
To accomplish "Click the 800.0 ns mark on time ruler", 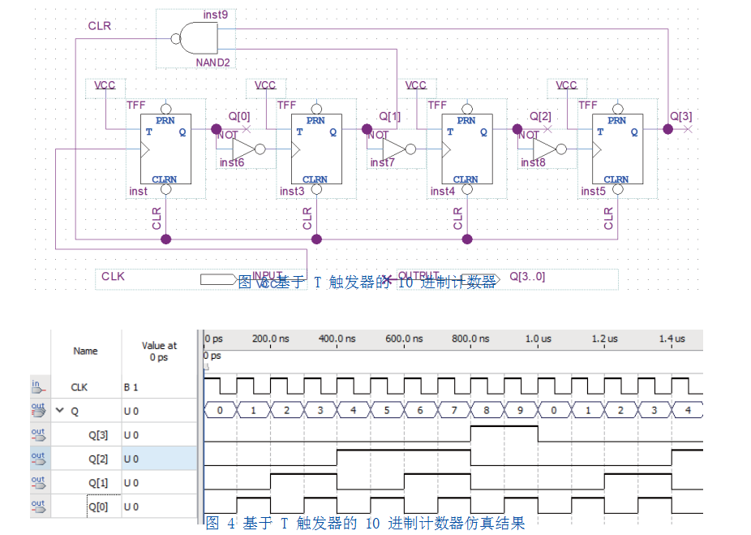I will (471, 339).
